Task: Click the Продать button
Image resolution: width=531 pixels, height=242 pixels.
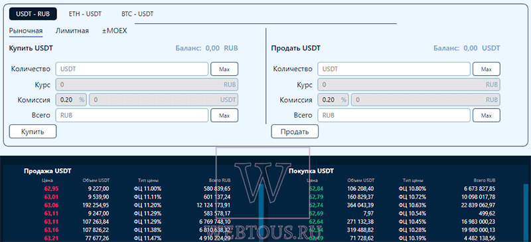Action: [295, 132]
